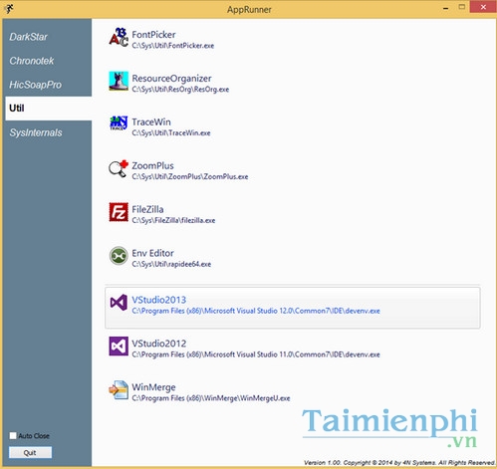Click the red FileZilla icon
Image resolution: width=497 pixels, height=469 pixels.
(x=119, y=212)
